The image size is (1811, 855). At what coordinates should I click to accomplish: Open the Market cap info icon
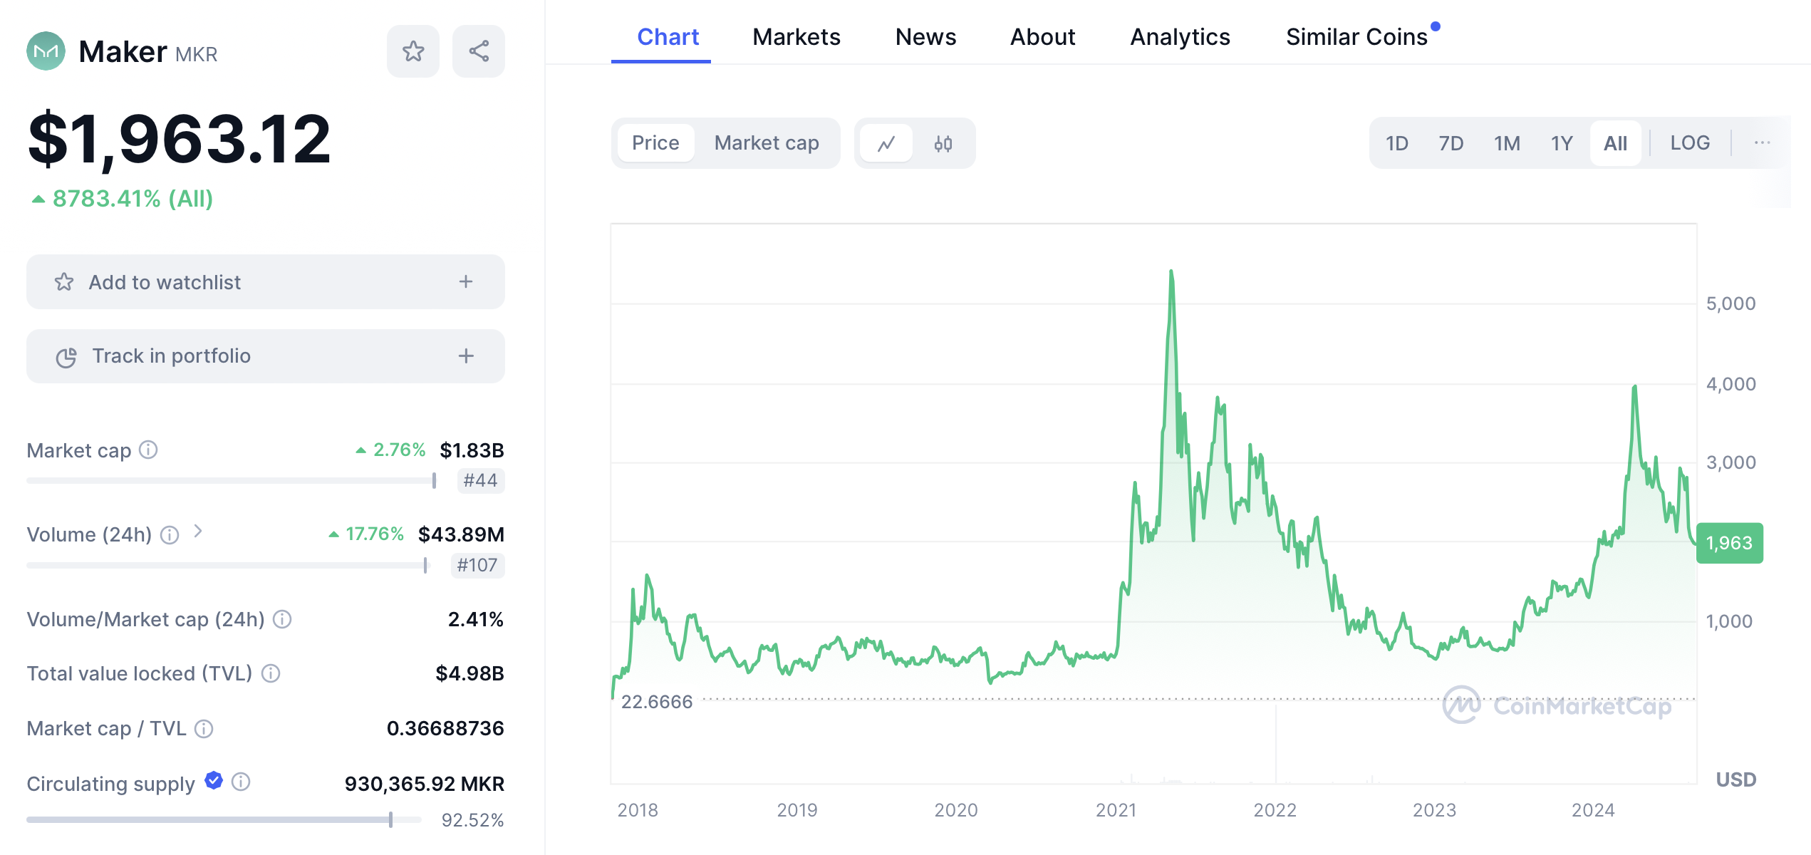[x=148, y=450]
